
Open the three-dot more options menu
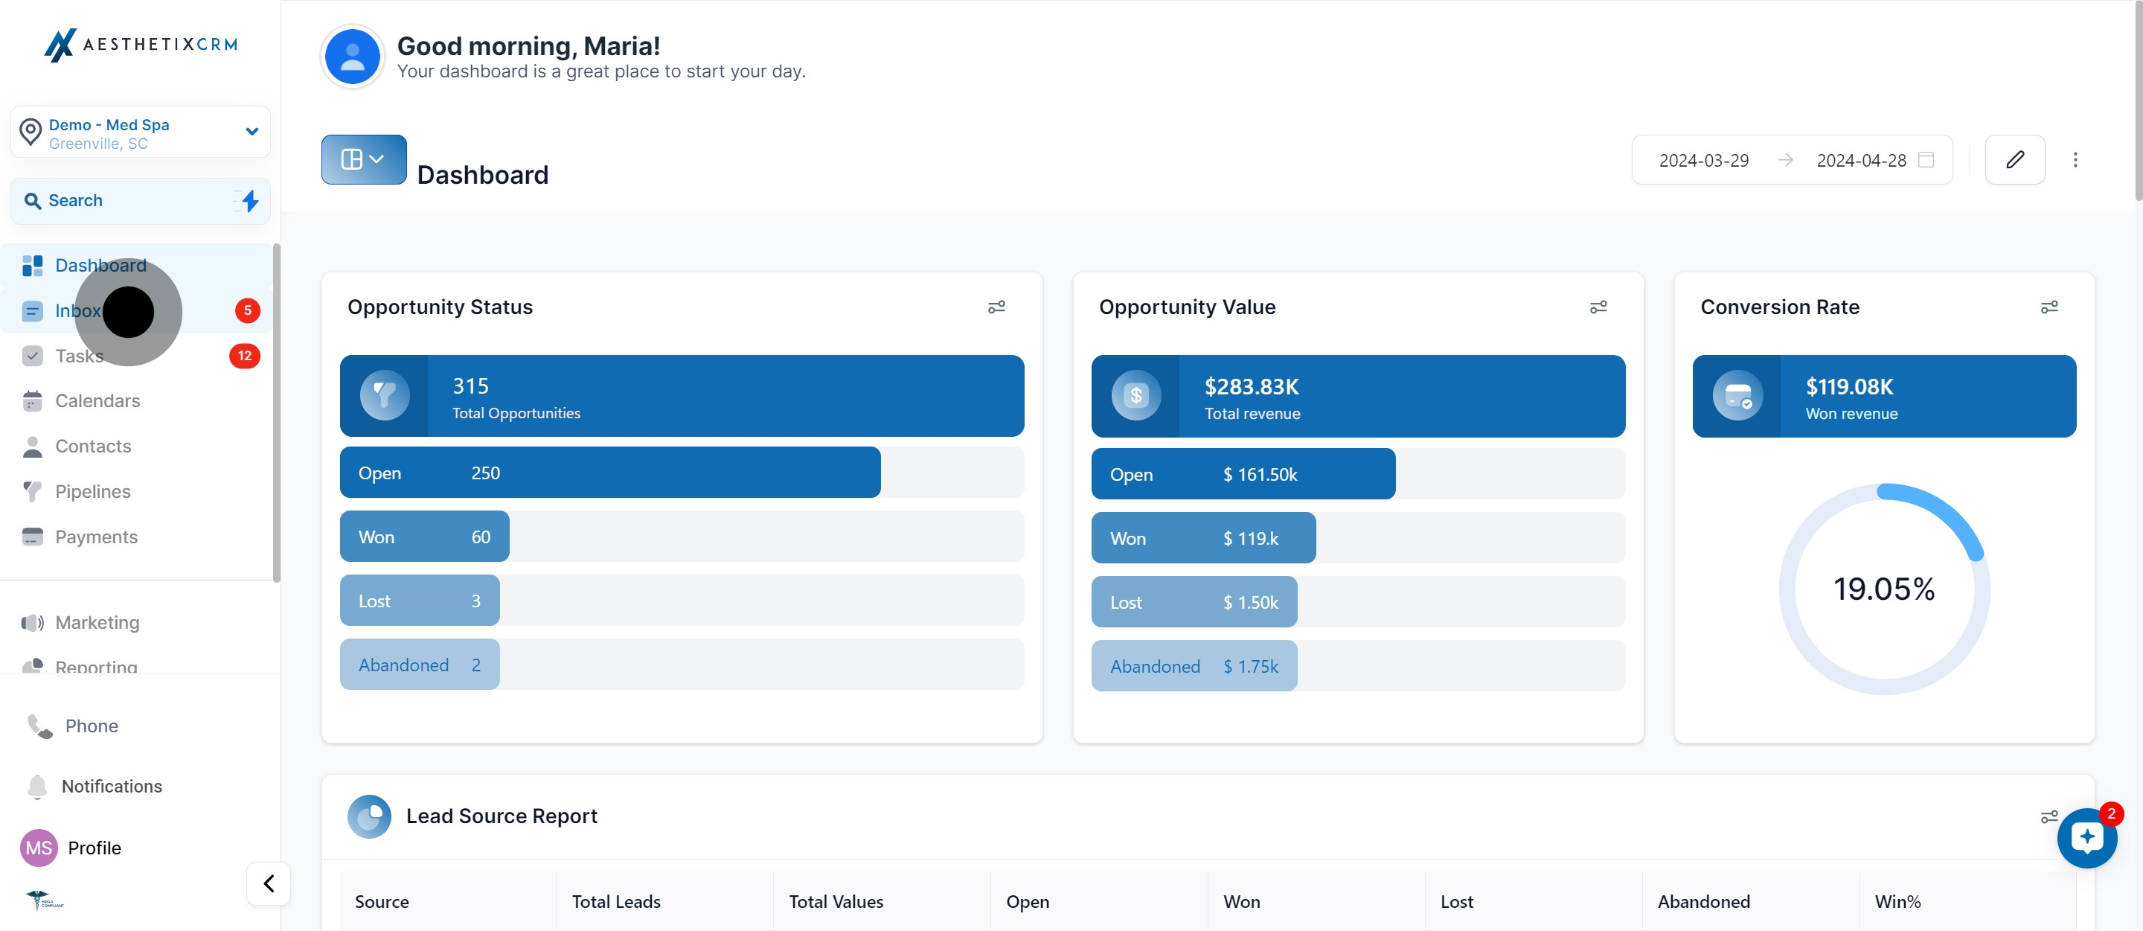point(2075,159)
